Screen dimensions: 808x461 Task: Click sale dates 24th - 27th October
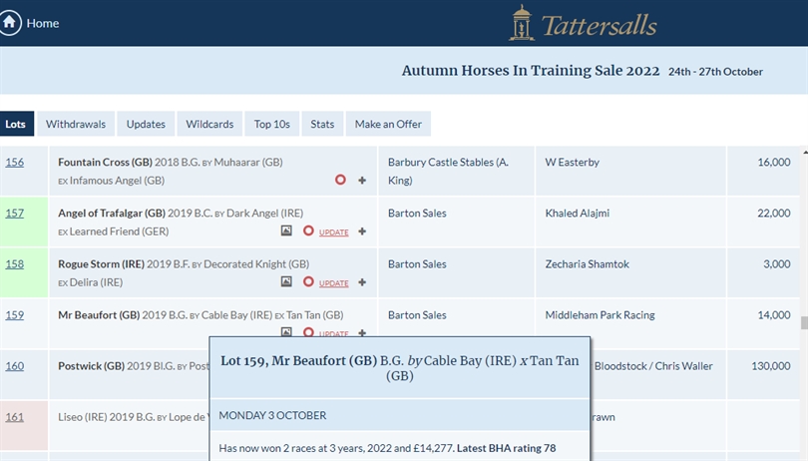click(715, 72)
